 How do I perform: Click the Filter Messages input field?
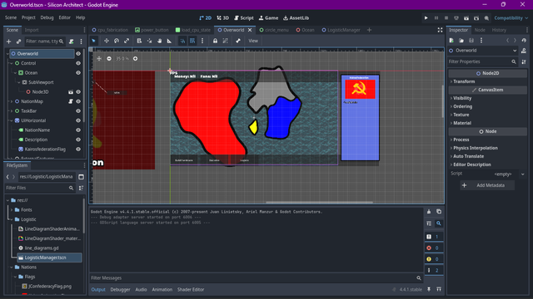(252, 278)
